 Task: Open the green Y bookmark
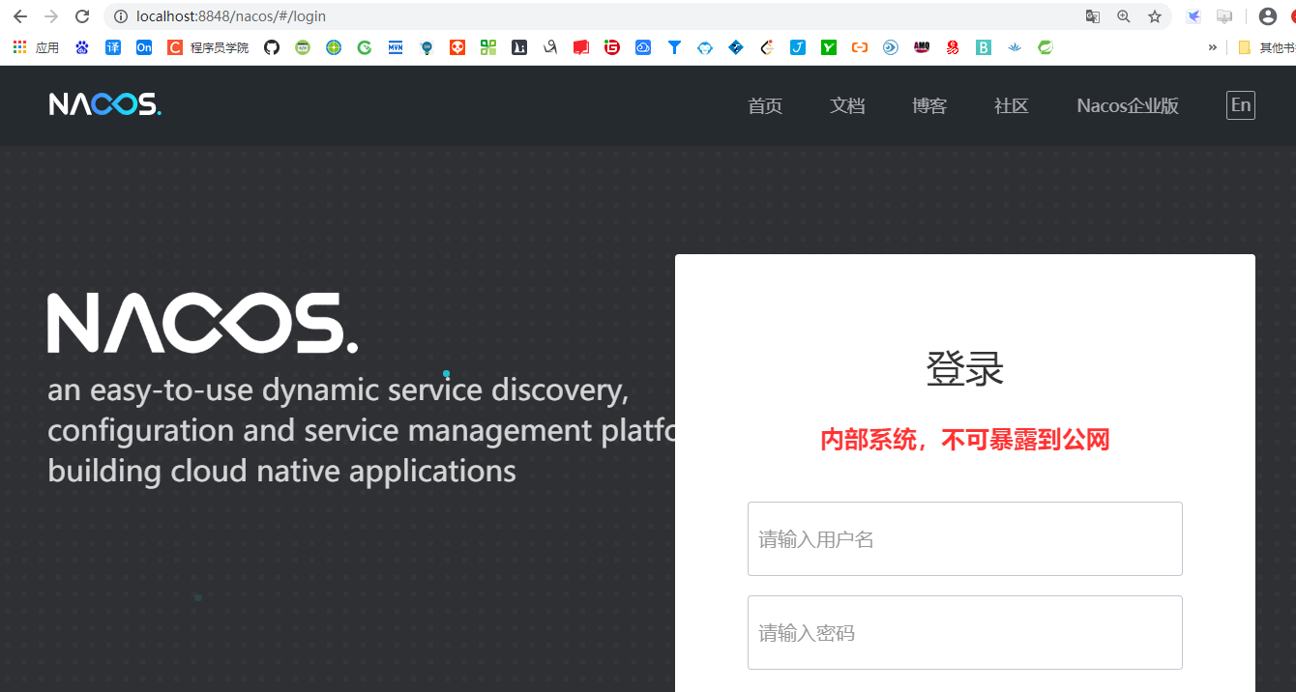click(829, 47)
